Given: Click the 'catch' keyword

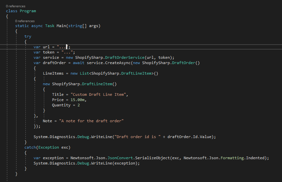Looking at the screenshot, I should point(30,147).
